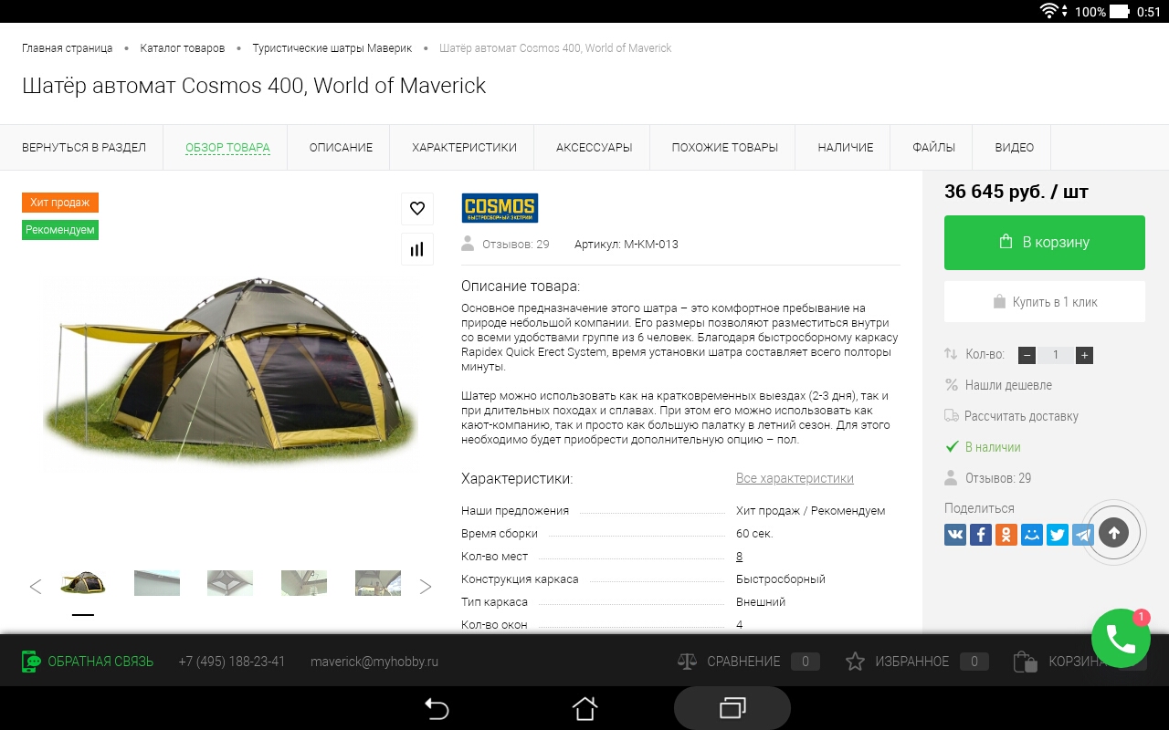The height and width of the screenshot is (730, 1169).
Task: Open Android recent apps
Action: [x=732, y=708]
